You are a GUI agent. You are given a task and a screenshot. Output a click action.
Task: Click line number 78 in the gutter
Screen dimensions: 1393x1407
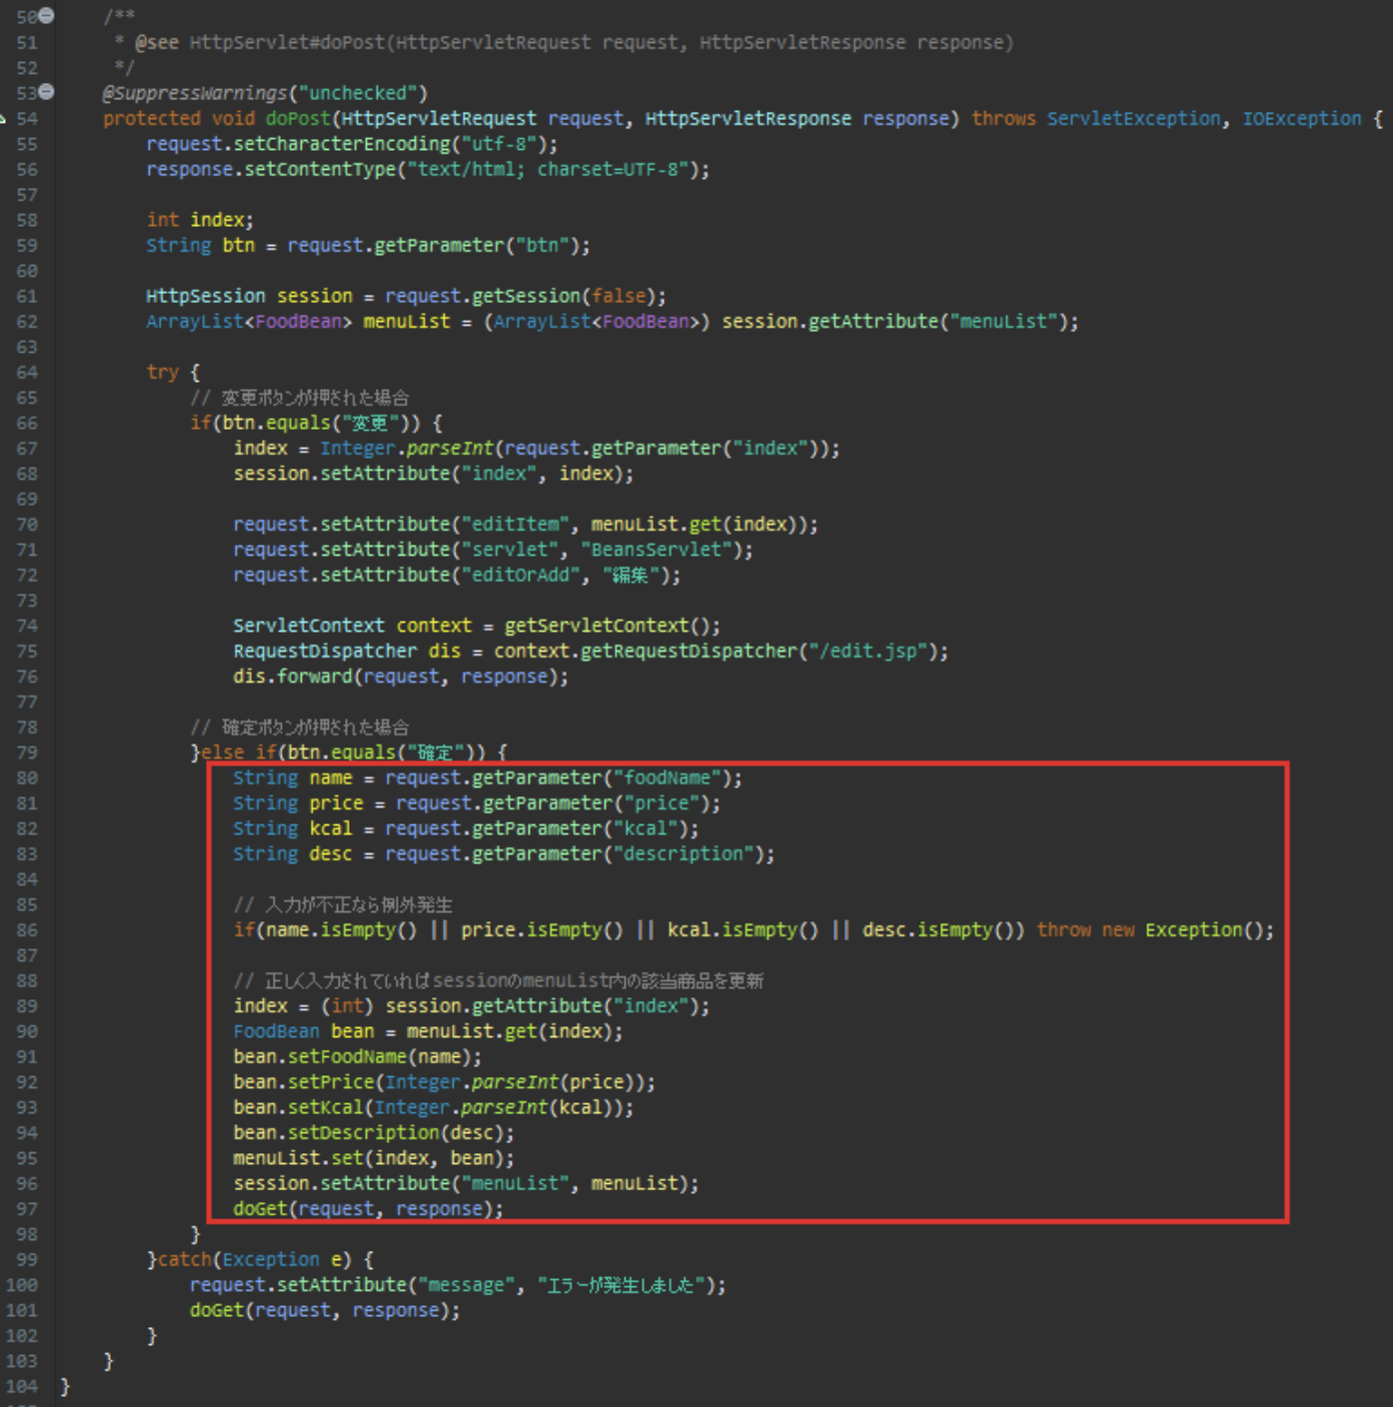pyautogui.click(x=27, y=727)
